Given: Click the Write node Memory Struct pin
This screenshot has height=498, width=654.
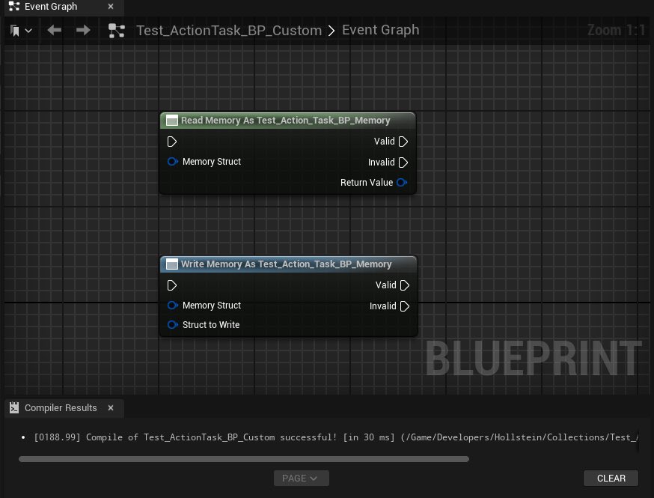Looking at the screenshot, I should [172, 305].
